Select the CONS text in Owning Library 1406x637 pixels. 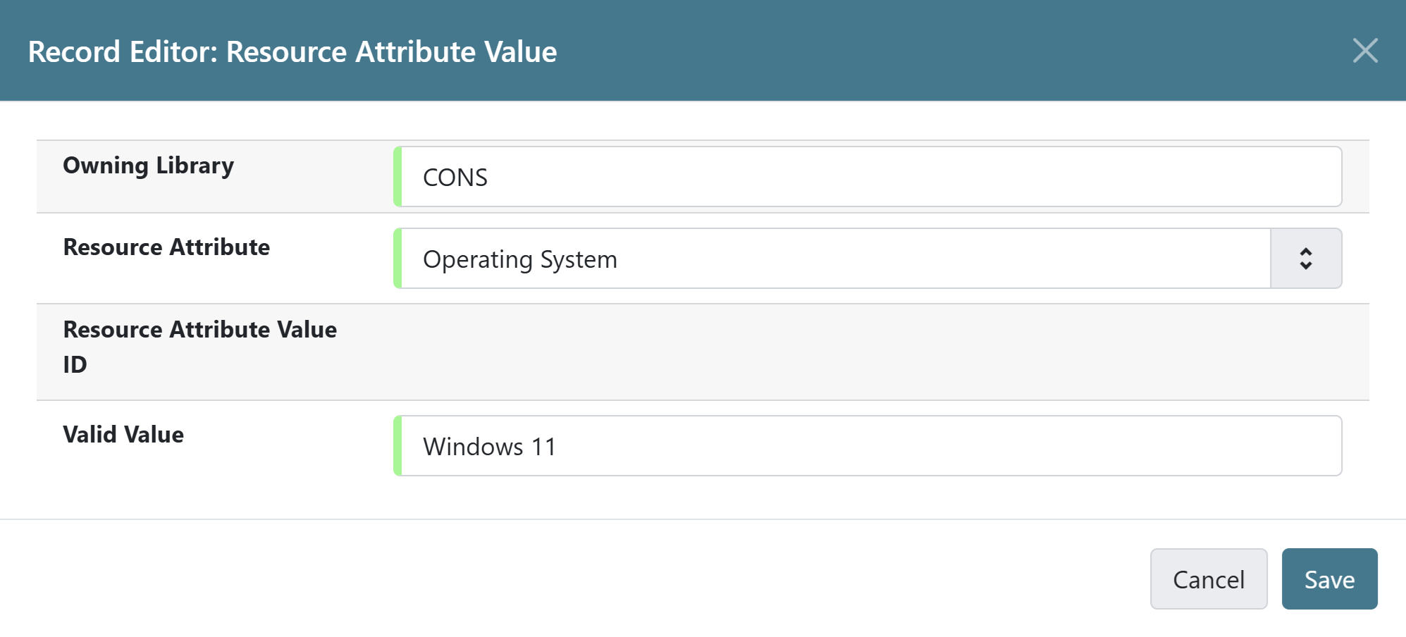(x=455, y=178)
